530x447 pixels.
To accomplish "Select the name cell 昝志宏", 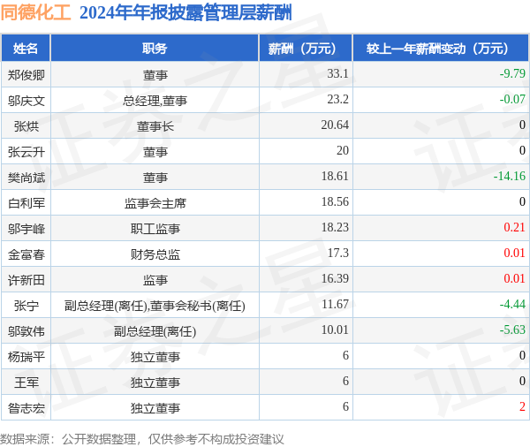I will (26, 408).
